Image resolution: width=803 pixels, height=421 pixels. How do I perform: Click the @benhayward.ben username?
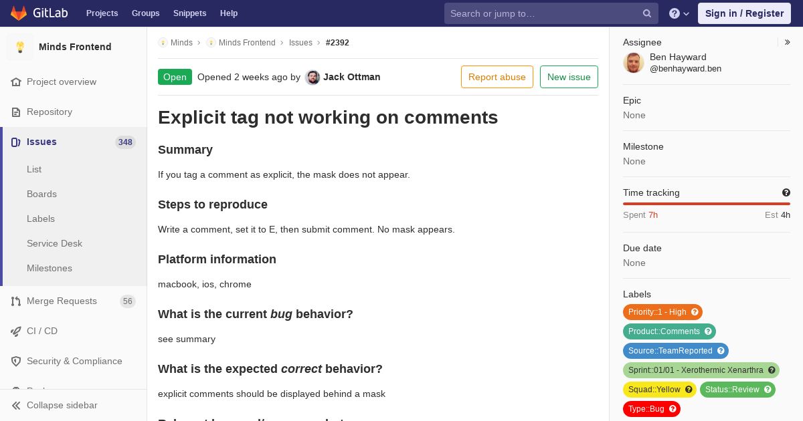click(x=685, y=69)
